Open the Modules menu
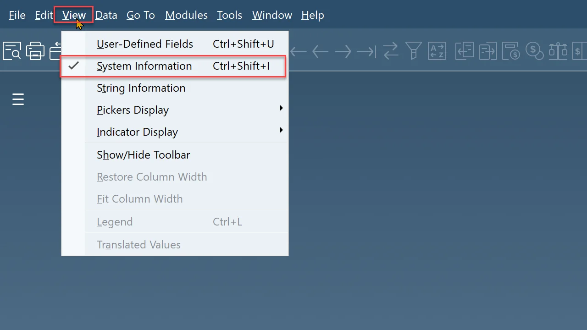The height and width of the screenshot is (330, 587). [186, 15]
